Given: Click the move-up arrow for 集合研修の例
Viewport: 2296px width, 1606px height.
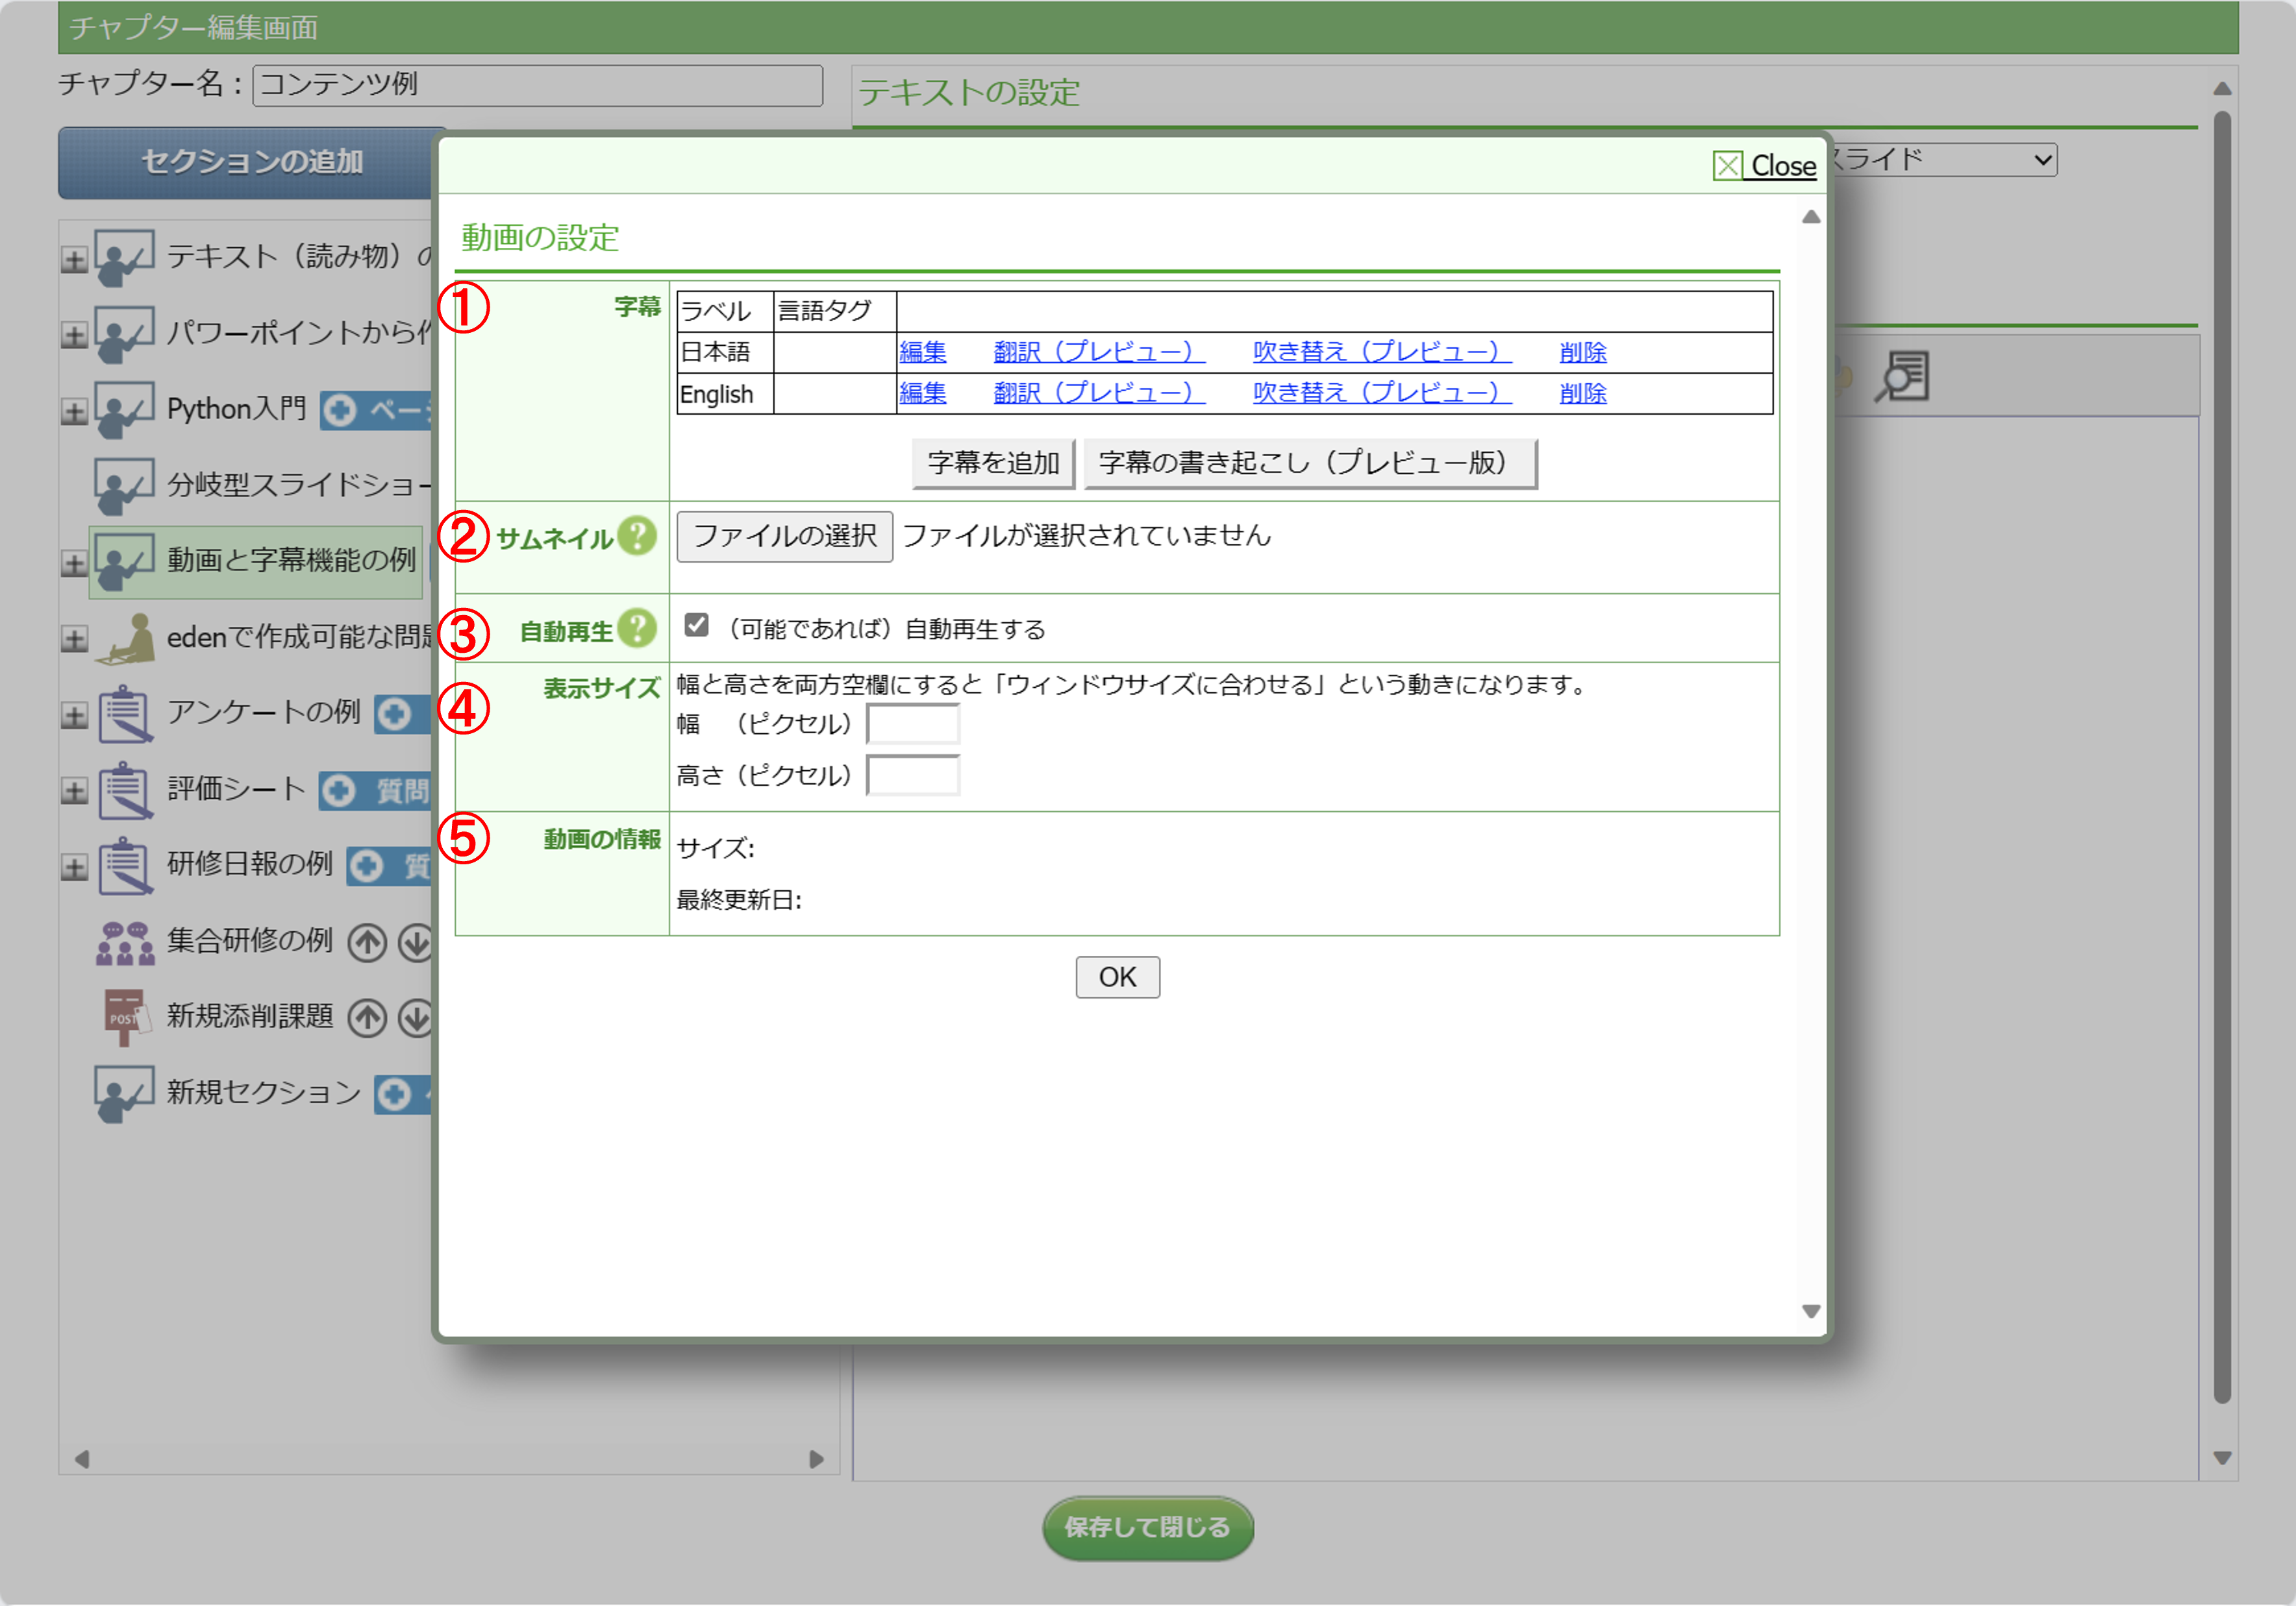Looking at the screenshot, I should (x=367, y=942).
